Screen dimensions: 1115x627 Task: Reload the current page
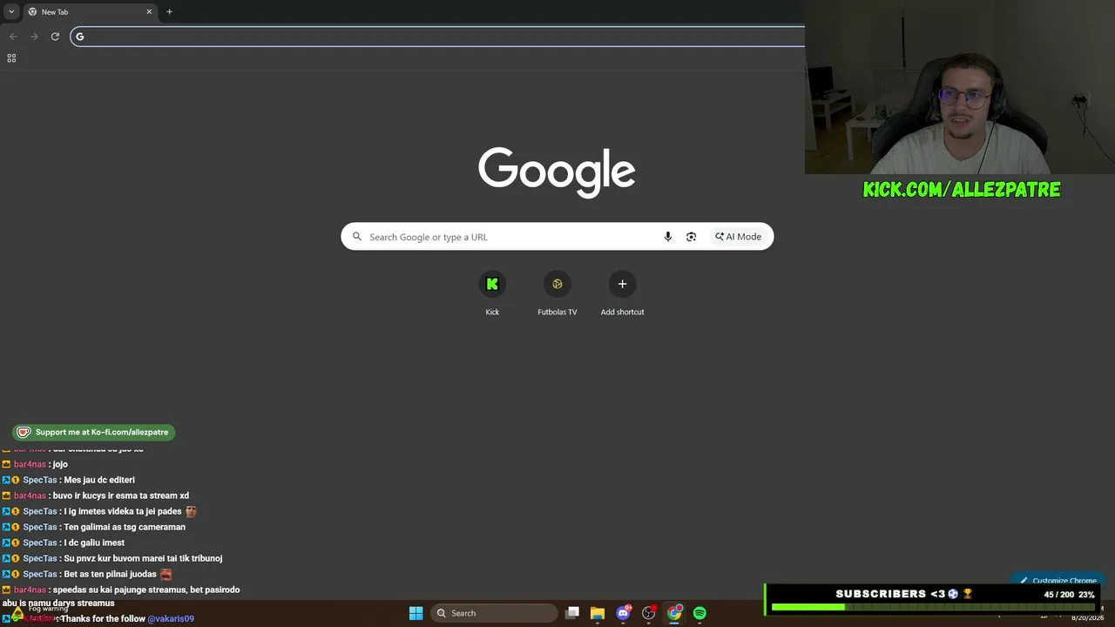point(55,36)
